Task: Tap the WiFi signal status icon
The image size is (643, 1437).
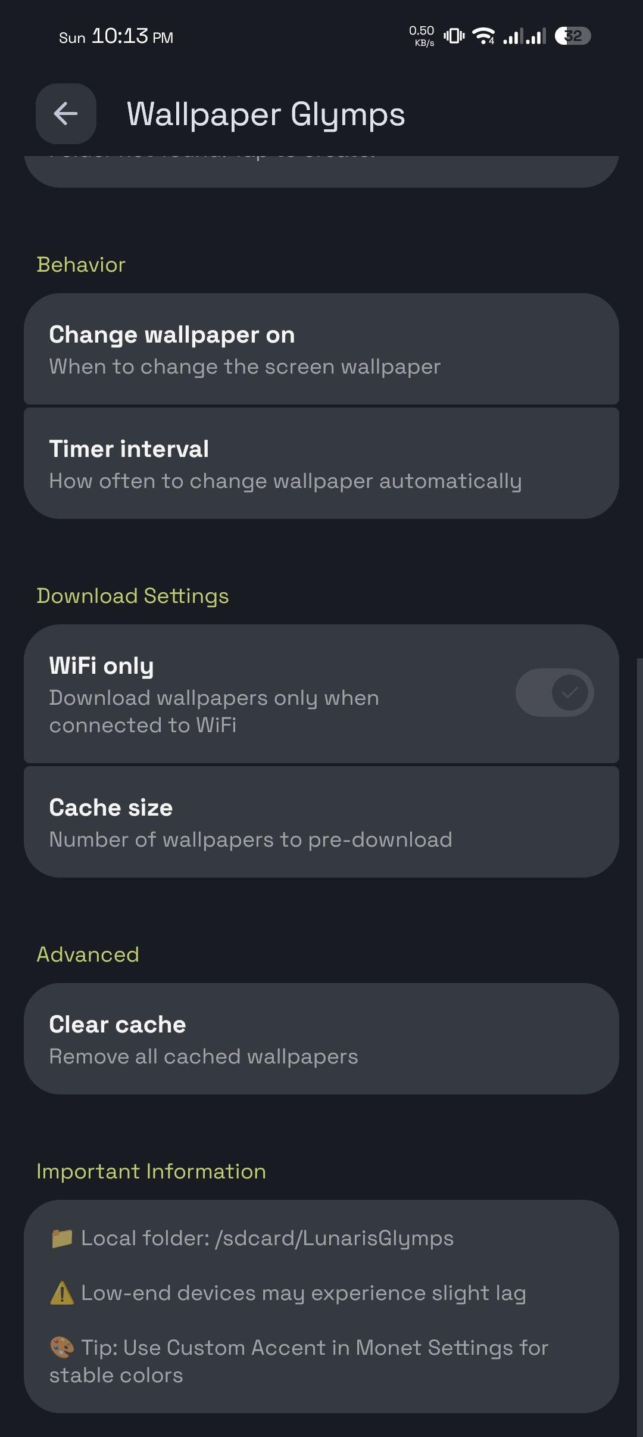Action: tap(483, 36)
